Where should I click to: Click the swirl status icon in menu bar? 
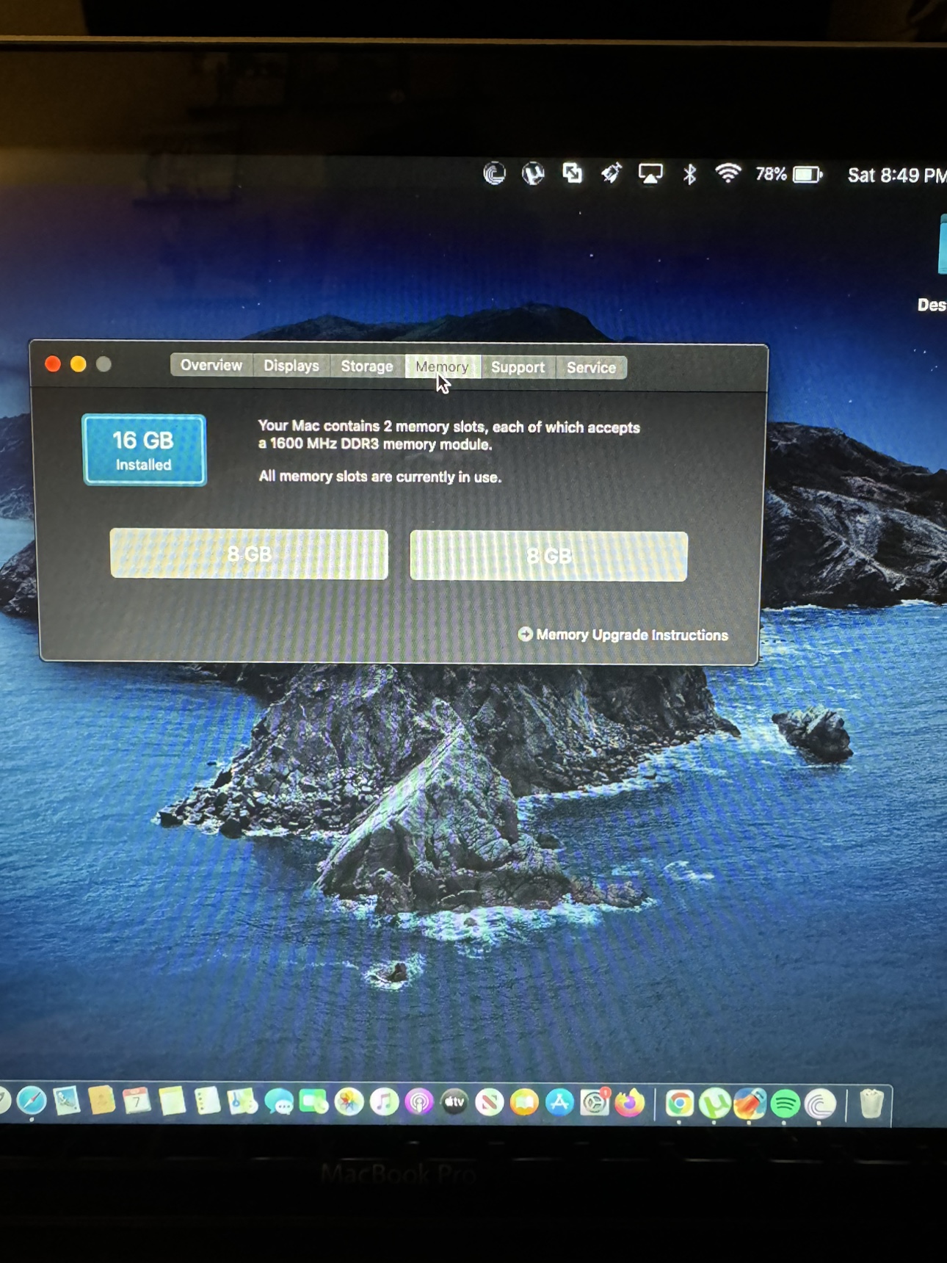click(495, 173)
